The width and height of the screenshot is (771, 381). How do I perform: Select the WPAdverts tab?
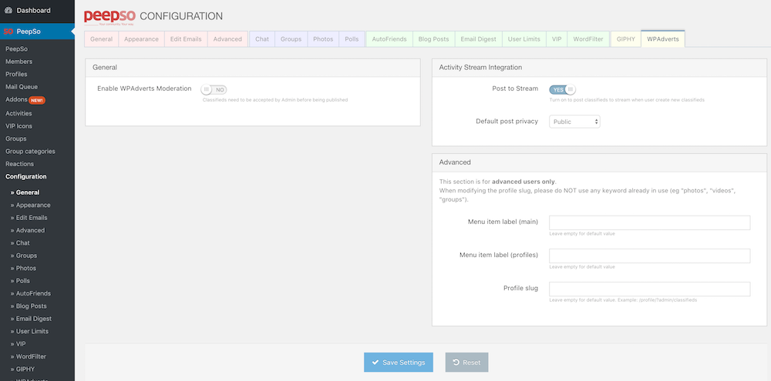click(663, 39)
